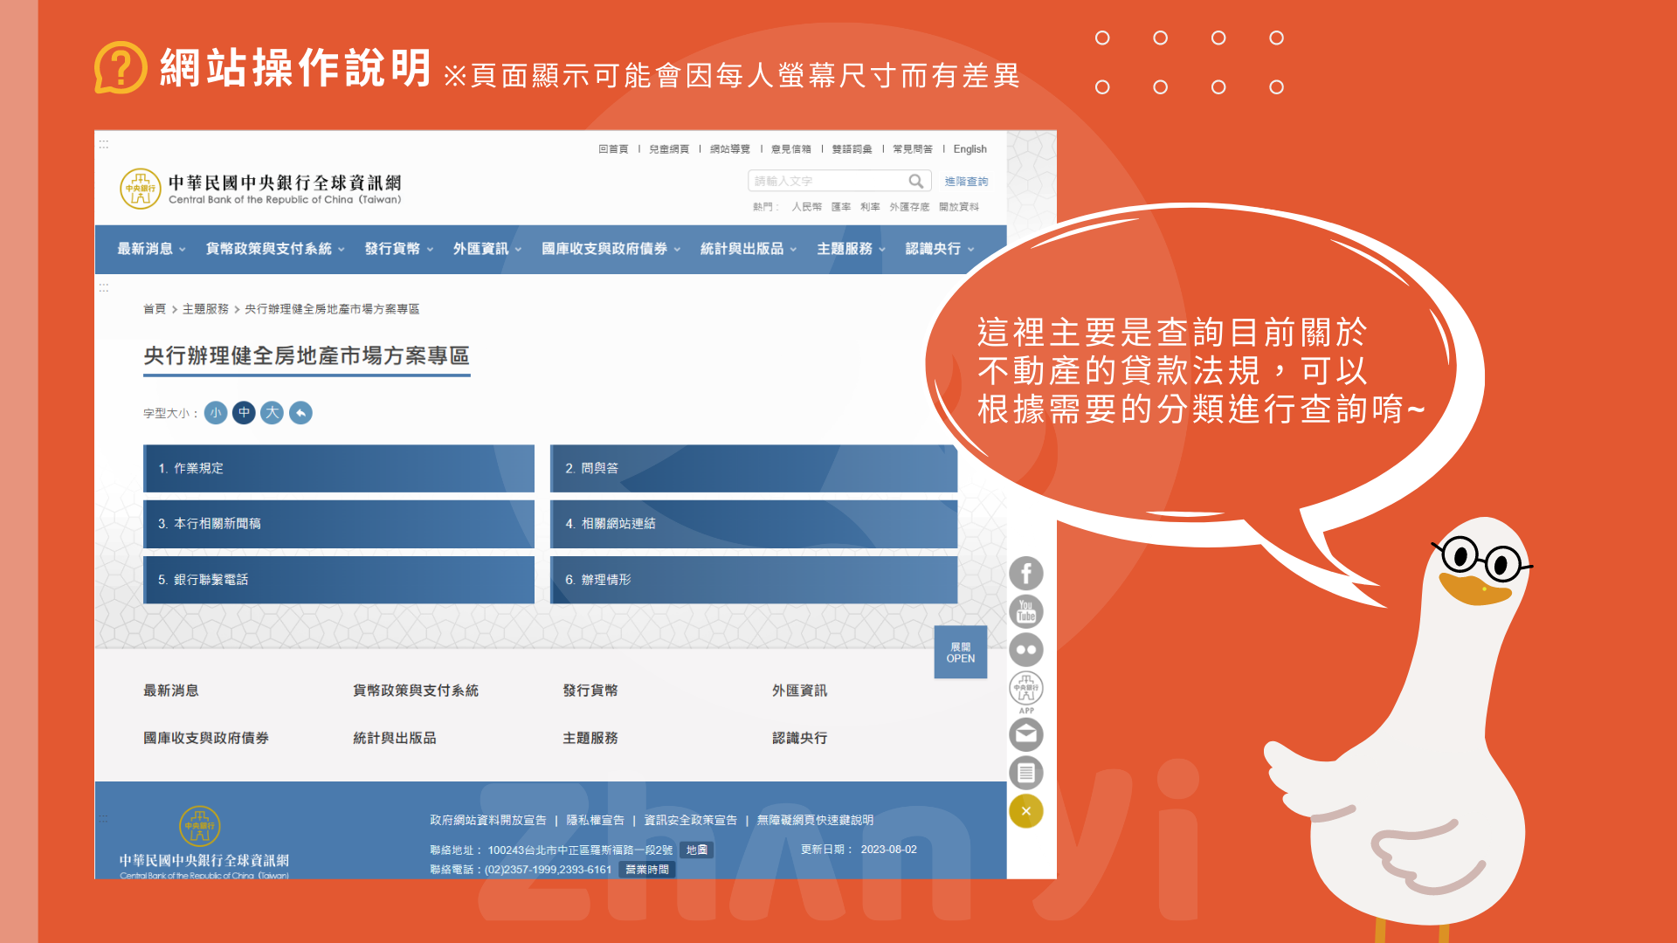Click the search magnifier icon
The image size is (1677, 943).
915,181
